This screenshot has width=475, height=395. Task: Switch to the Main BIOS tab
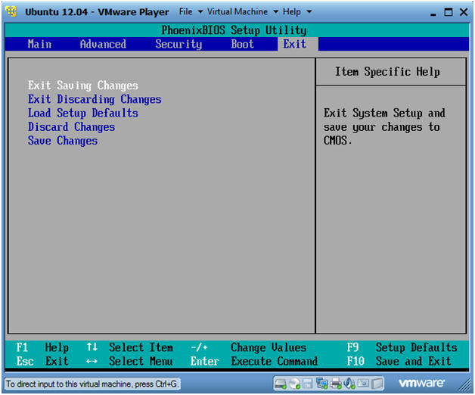(x=39, y=44)
